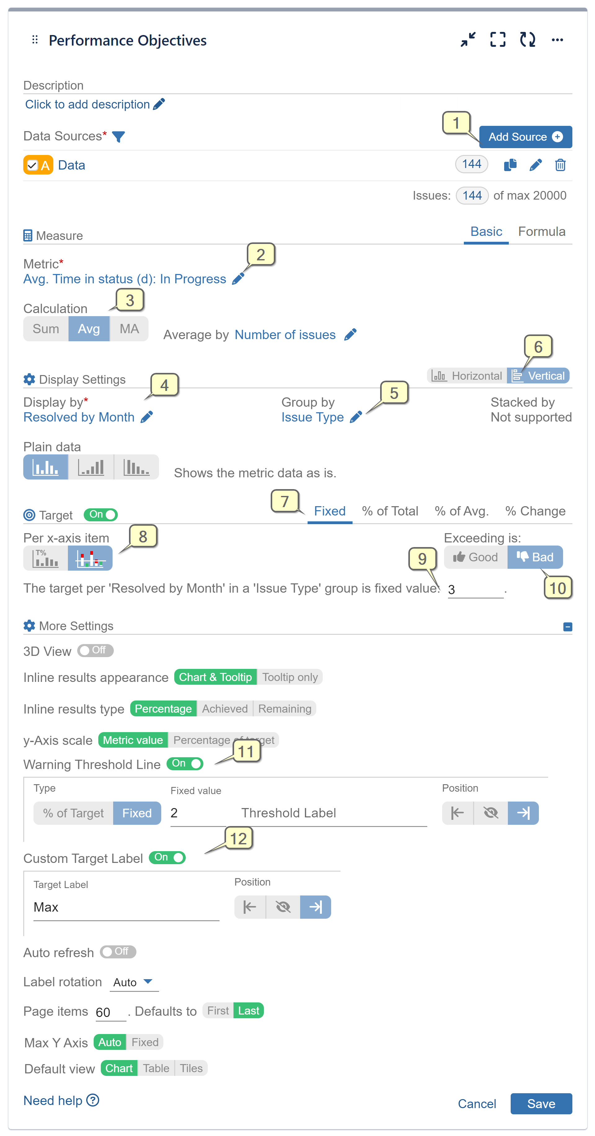Select the per-item target chart icon
Viewport: 595px width, 1136px height.
(x=91, y=557)
